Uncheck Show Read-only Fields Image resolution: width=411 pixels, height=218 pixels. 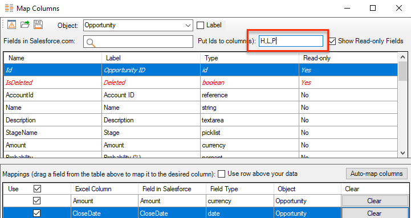pos(332,42)
